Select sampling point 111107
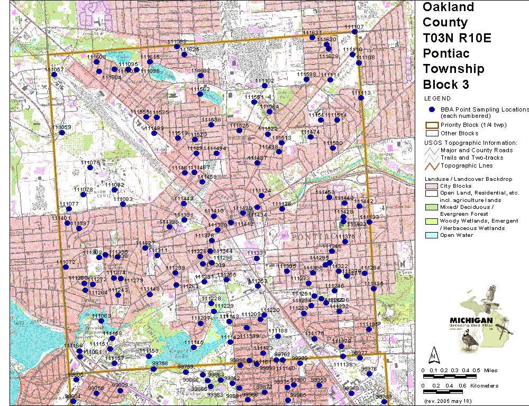This screenshot has height=406, width=529. coord(355,32)
